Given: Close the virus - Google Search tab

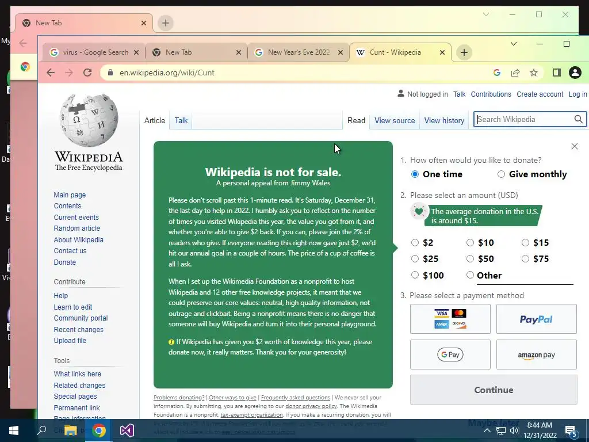Looking at the screenshot, I should (136, 52).
